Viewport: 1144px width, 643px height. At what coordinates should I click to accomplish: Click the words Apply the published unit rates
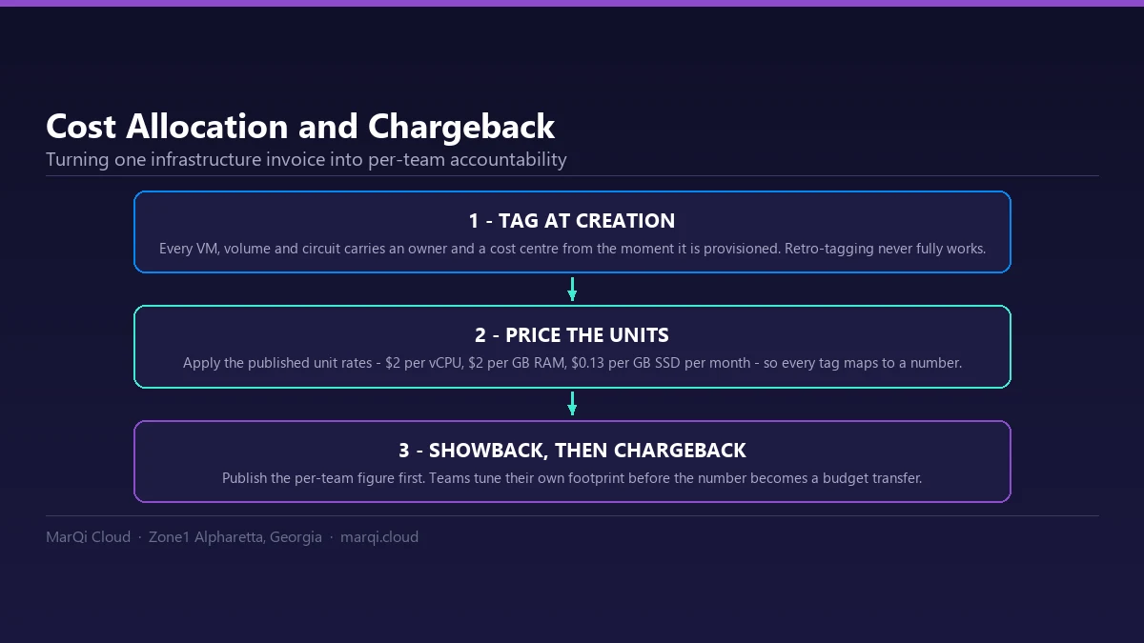(277, 363)
